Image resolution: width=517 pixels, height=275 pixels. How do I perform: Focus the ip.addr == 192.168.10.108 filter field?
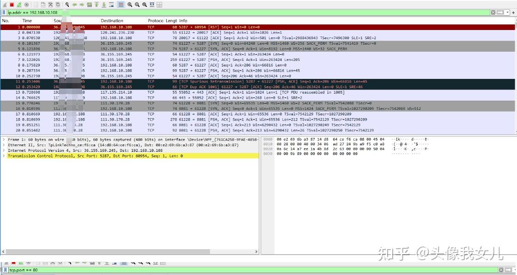(x=248, y=12)
